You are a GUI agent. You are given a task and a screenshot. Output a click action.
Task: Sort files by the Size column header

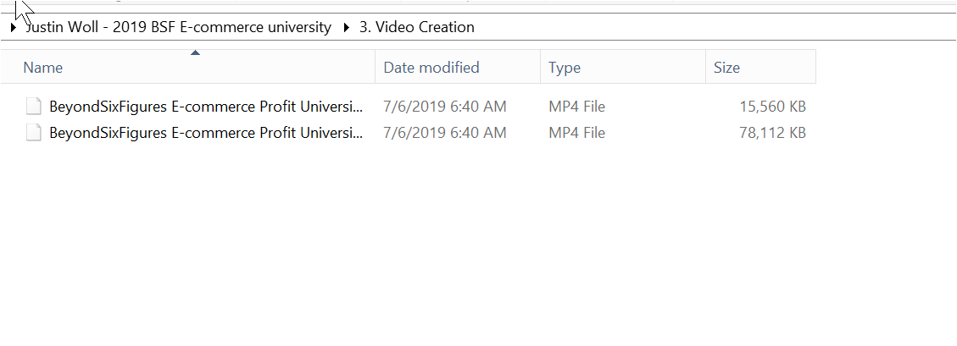(x=726, y=68)
